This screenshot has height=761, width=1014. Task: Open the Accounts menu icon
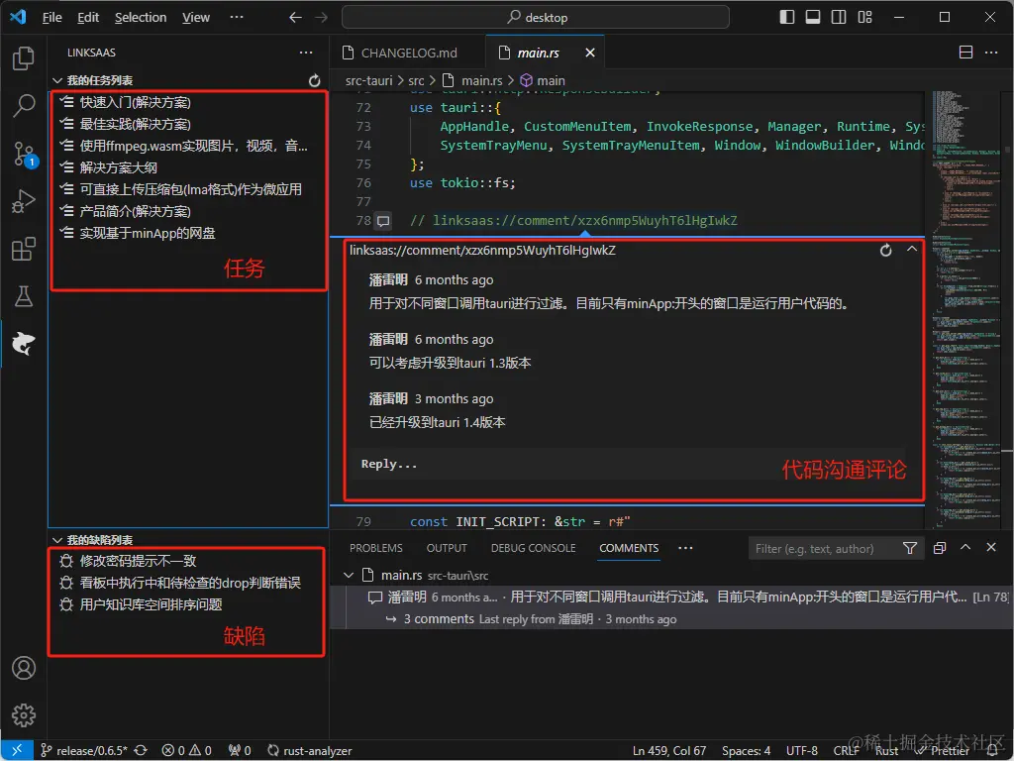[24, 668]
